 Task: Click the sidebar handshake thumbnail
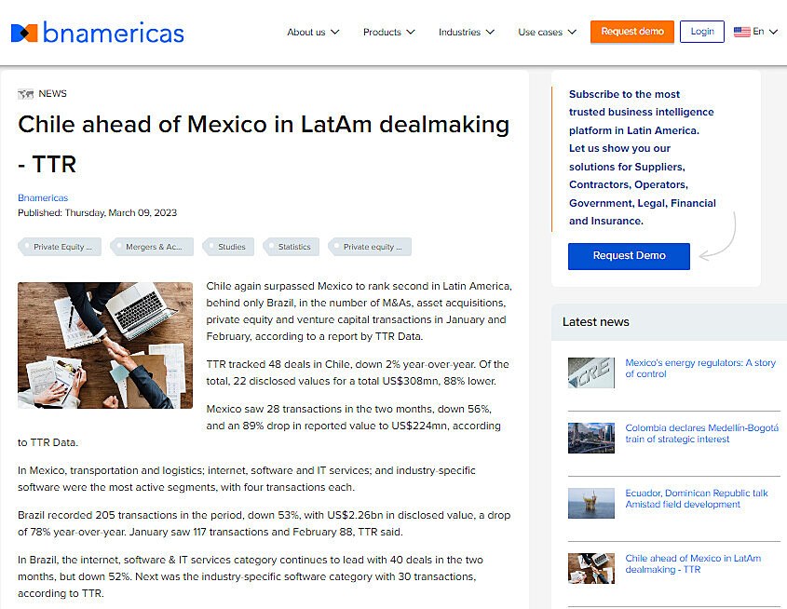coord(591,568)
